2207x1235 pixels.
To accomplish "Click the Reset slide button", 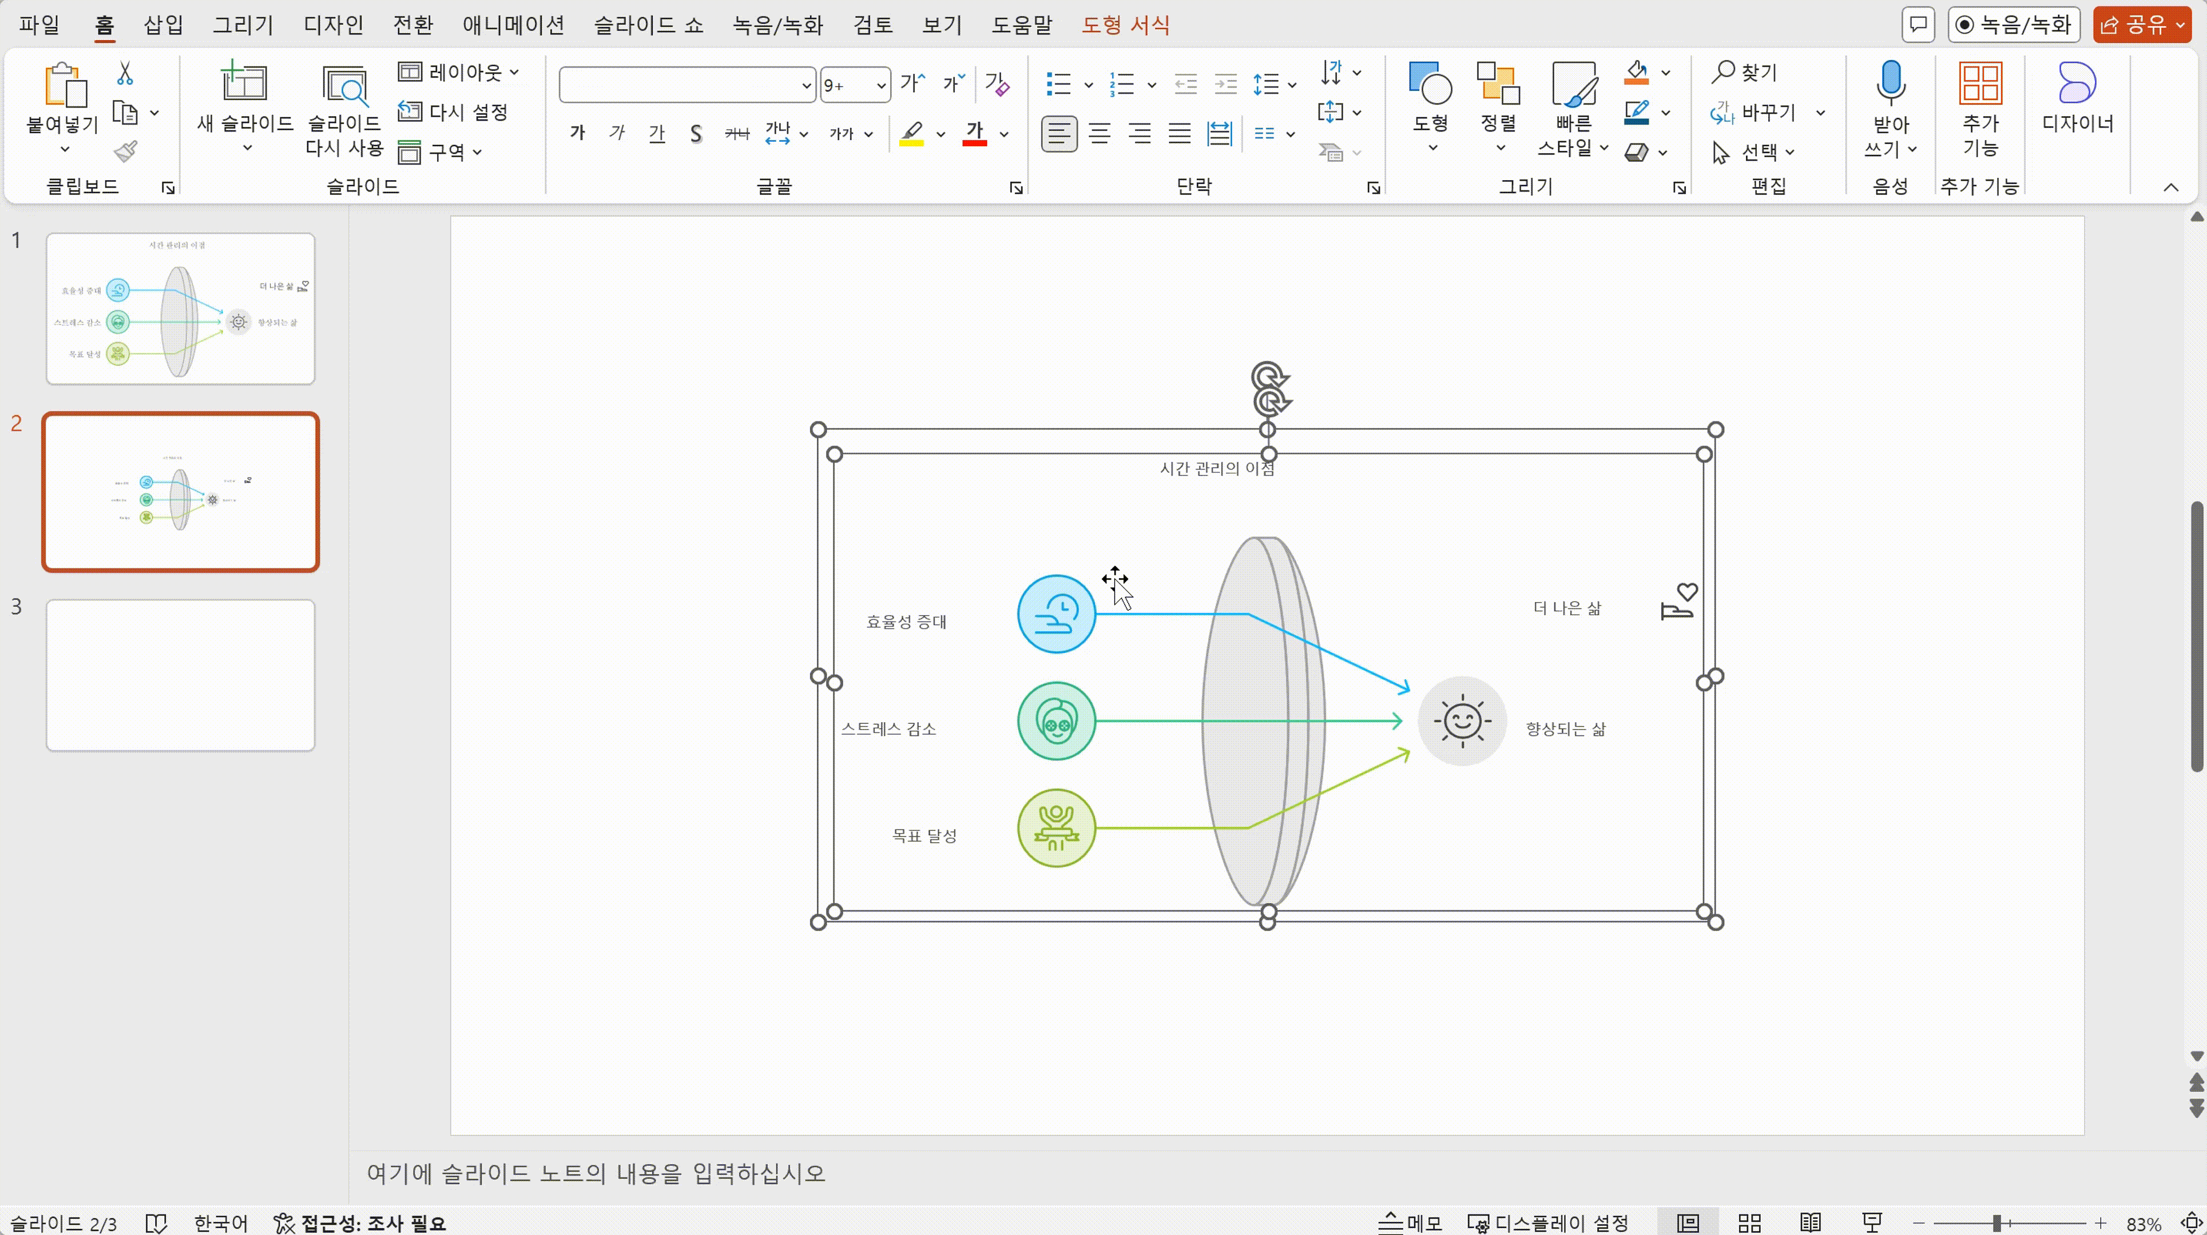I will click(453, 111).
